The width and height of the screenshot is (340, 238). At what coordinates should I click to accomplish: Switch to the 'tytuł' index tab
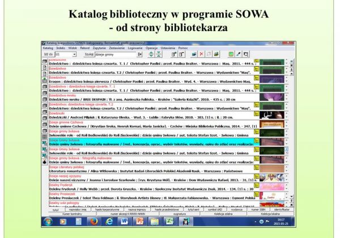(x=56, y=210)
